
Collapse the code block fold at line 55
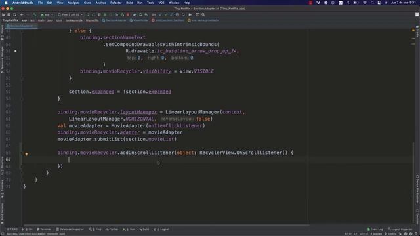22,79
